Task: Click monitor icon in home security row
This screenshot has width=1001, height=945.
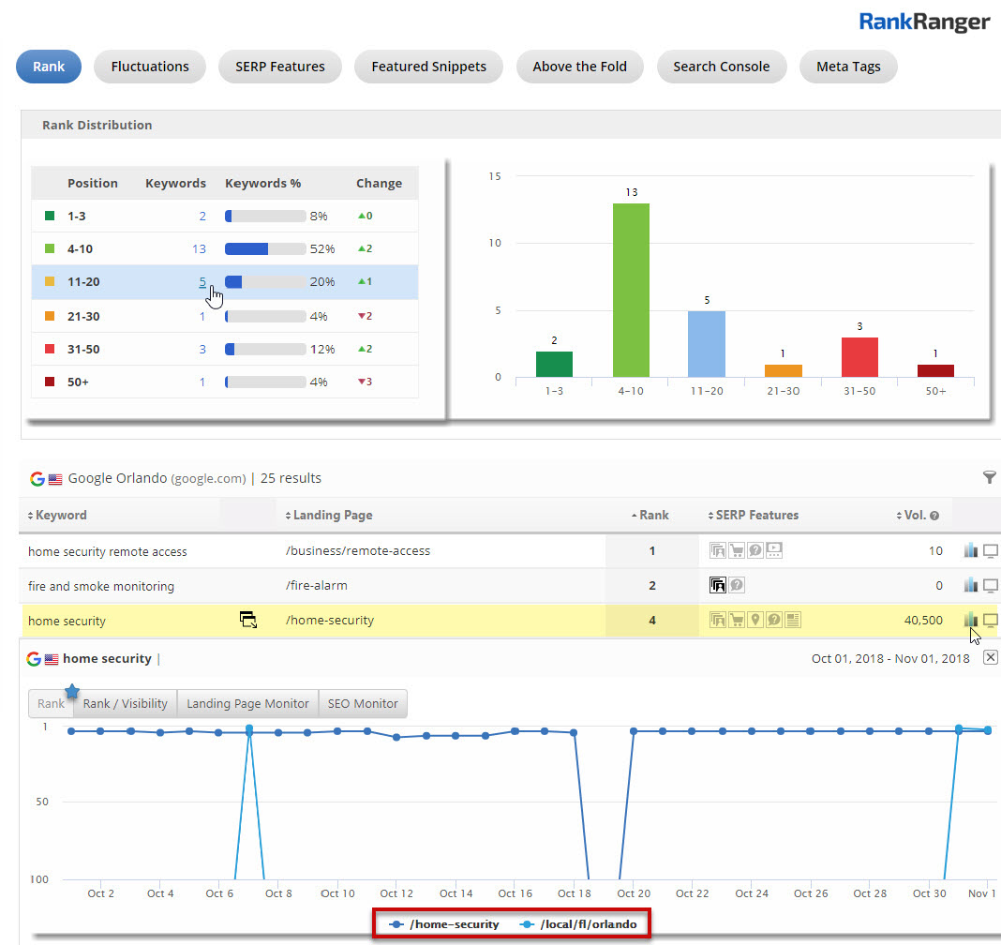Action: pos(990,620)
